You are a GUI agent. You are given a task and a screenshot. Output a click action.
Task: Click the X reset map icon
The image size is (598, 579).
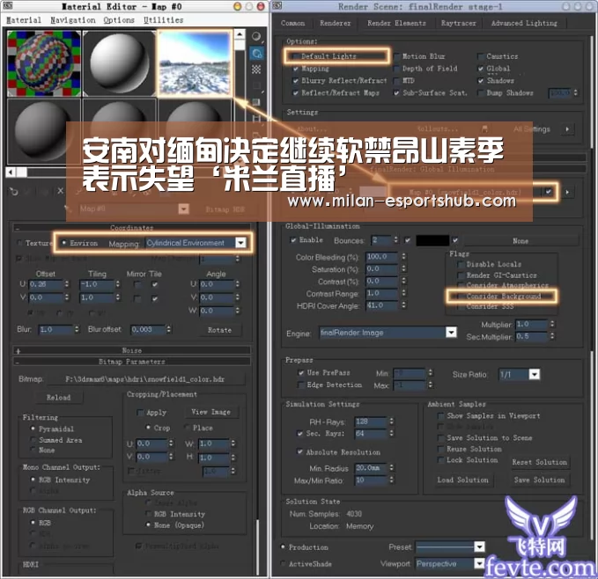(60, 191)
